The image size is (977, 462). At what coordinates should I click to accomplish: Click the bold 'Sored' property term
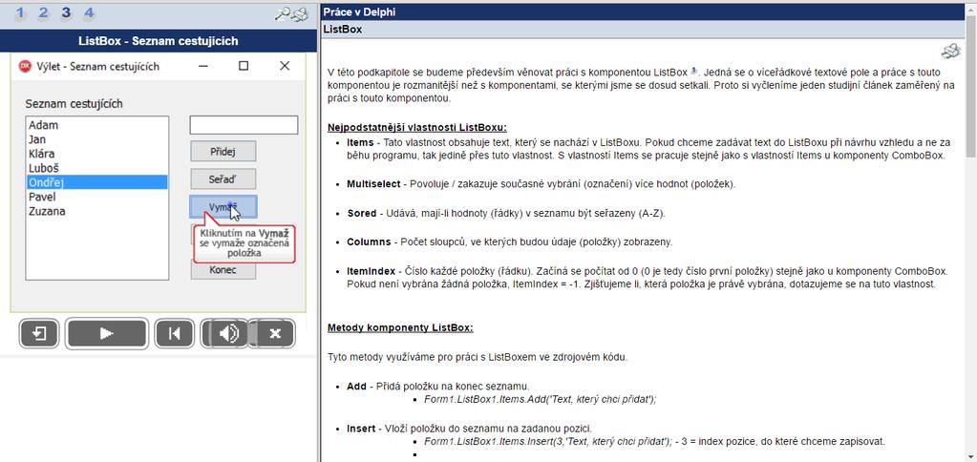coord(362,213)
